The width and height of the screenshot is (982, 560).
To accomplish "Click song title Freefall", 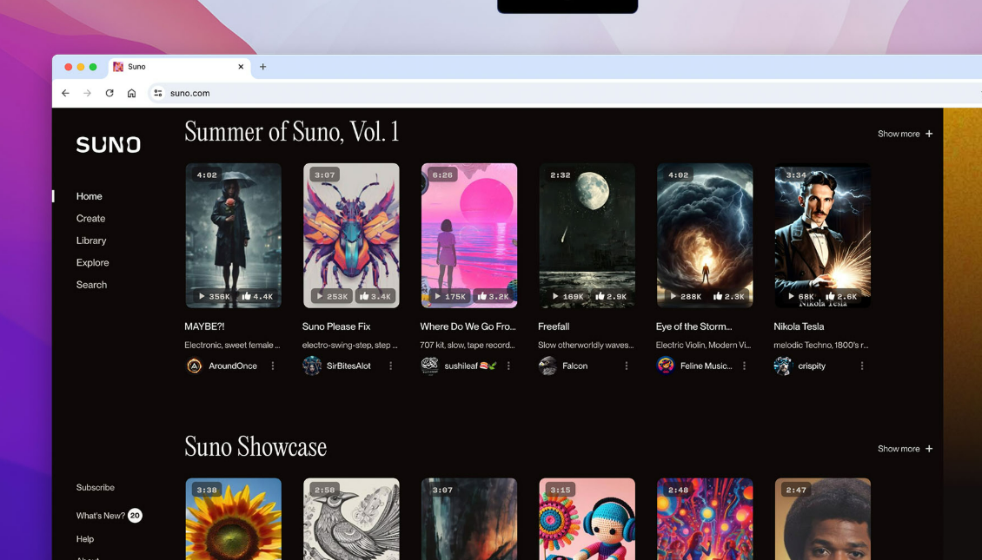I will pos(554,326).
